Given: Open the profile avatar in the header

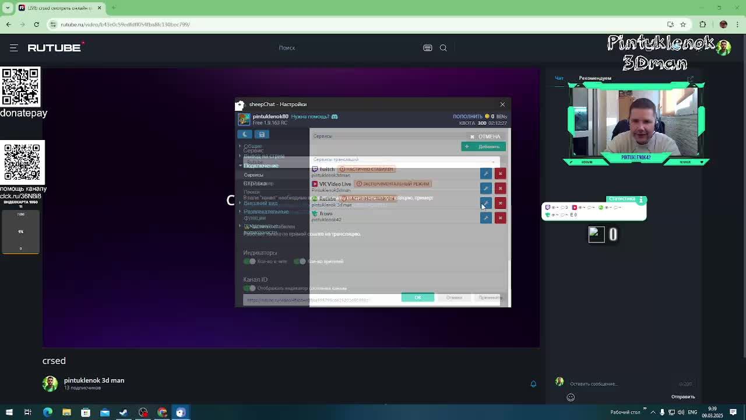Looking at the screenshot, I should (723, 48).
